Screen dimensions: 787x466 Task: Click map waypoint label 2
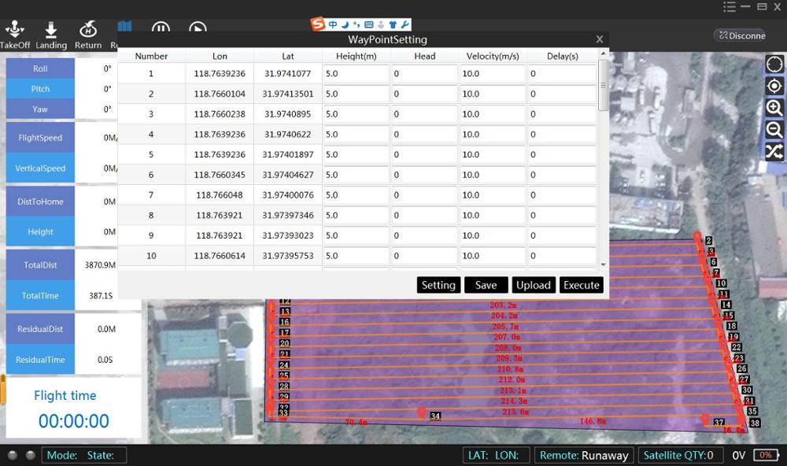(709, 241)
